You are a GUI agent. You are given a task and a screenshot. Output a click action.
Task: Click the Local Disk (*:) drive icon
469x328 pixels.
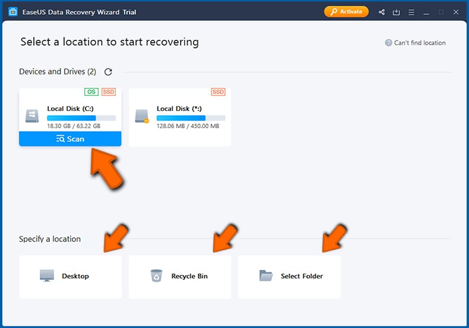coord(142,116)
